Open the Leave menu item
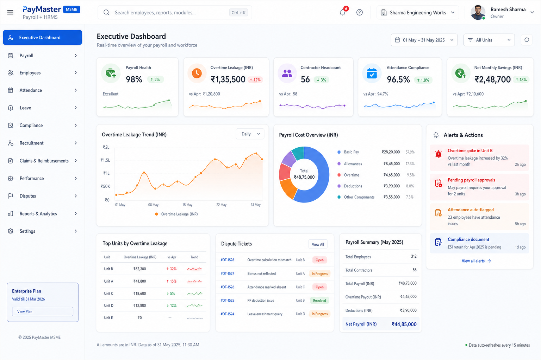Image resolution: width=541 pixels, height=360 pixels. [42, 108]
